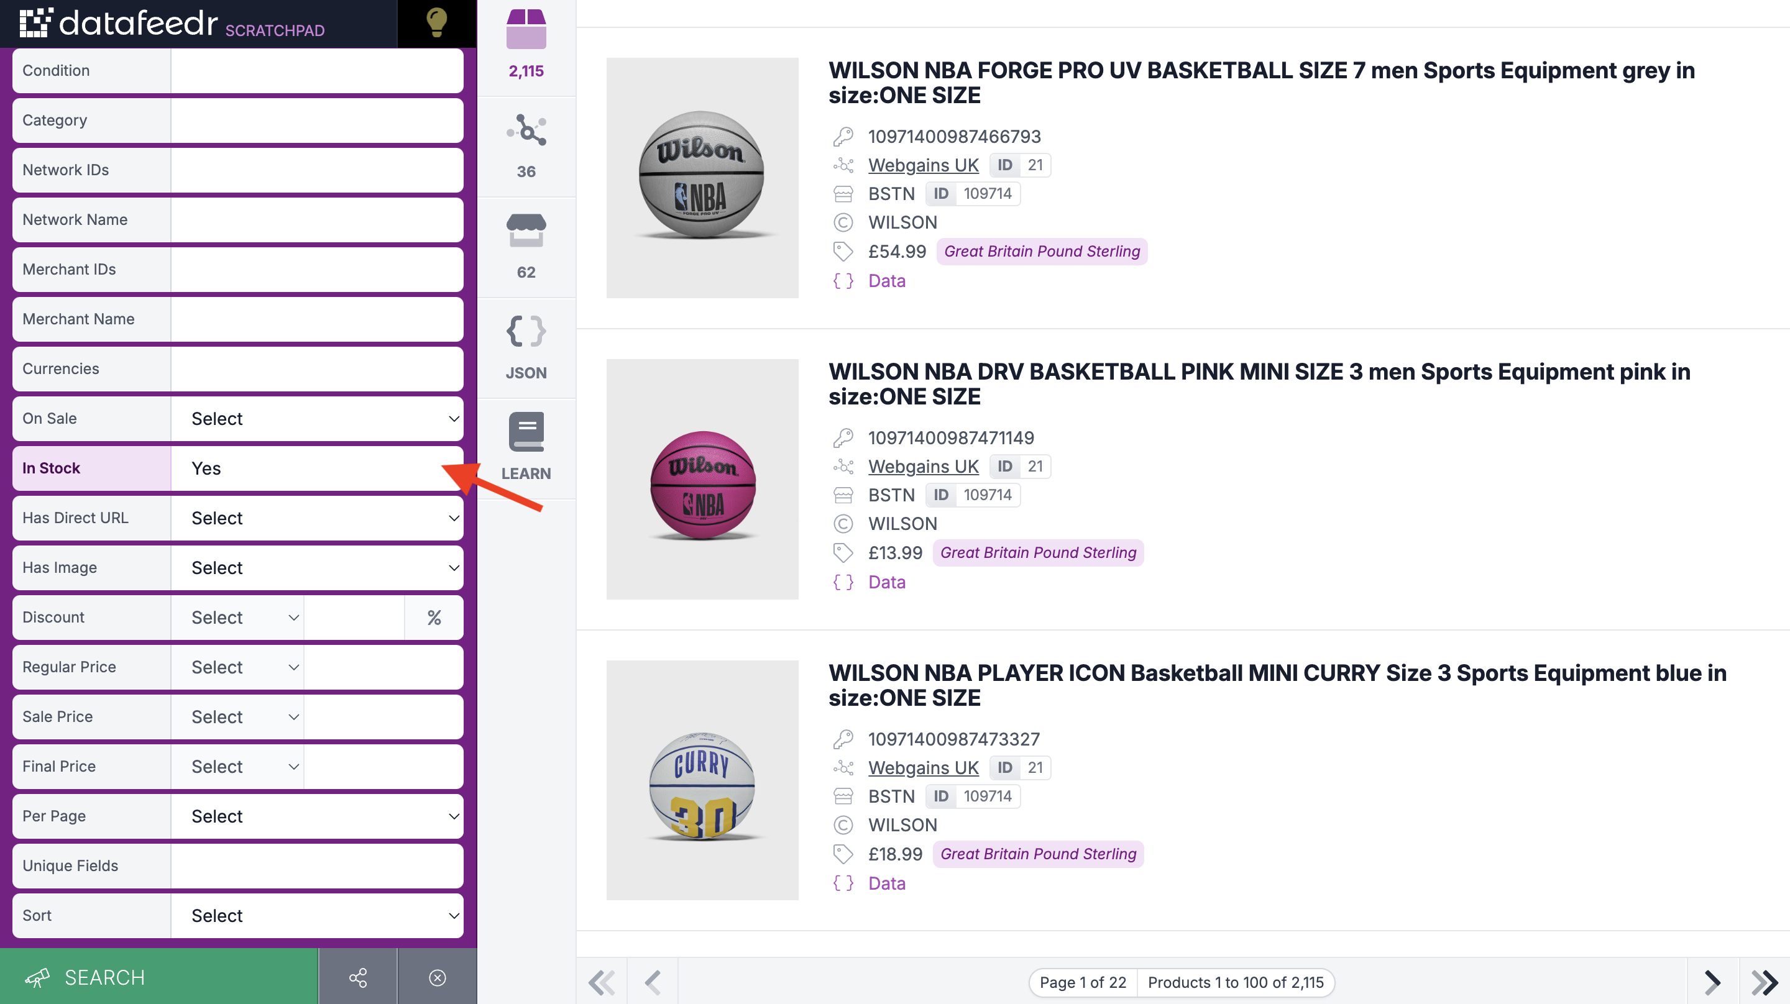Click the copyright brand icon beside Curry WILSON
The image size is (1790, 1004).
(x=843, y=824)
